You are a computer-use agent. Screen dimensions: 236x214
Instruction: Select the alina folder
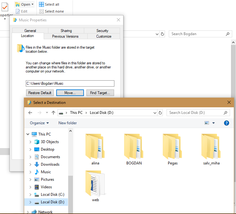coord(95,149)
